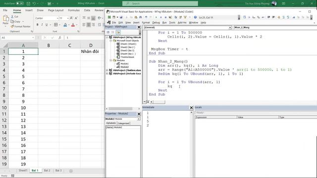Click Borders icon in Font group

[x=56, y=25]
